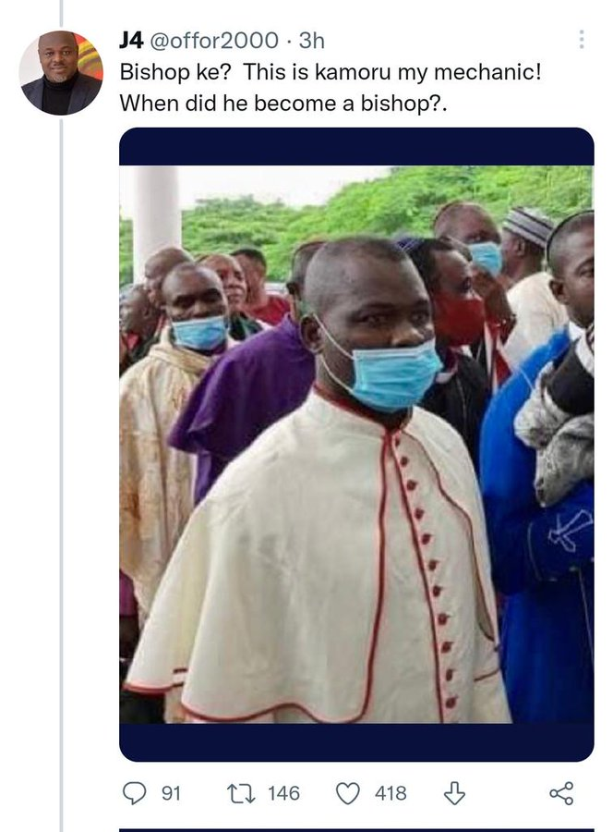Open the J4 profile avatar

click(x=60, y=73)
